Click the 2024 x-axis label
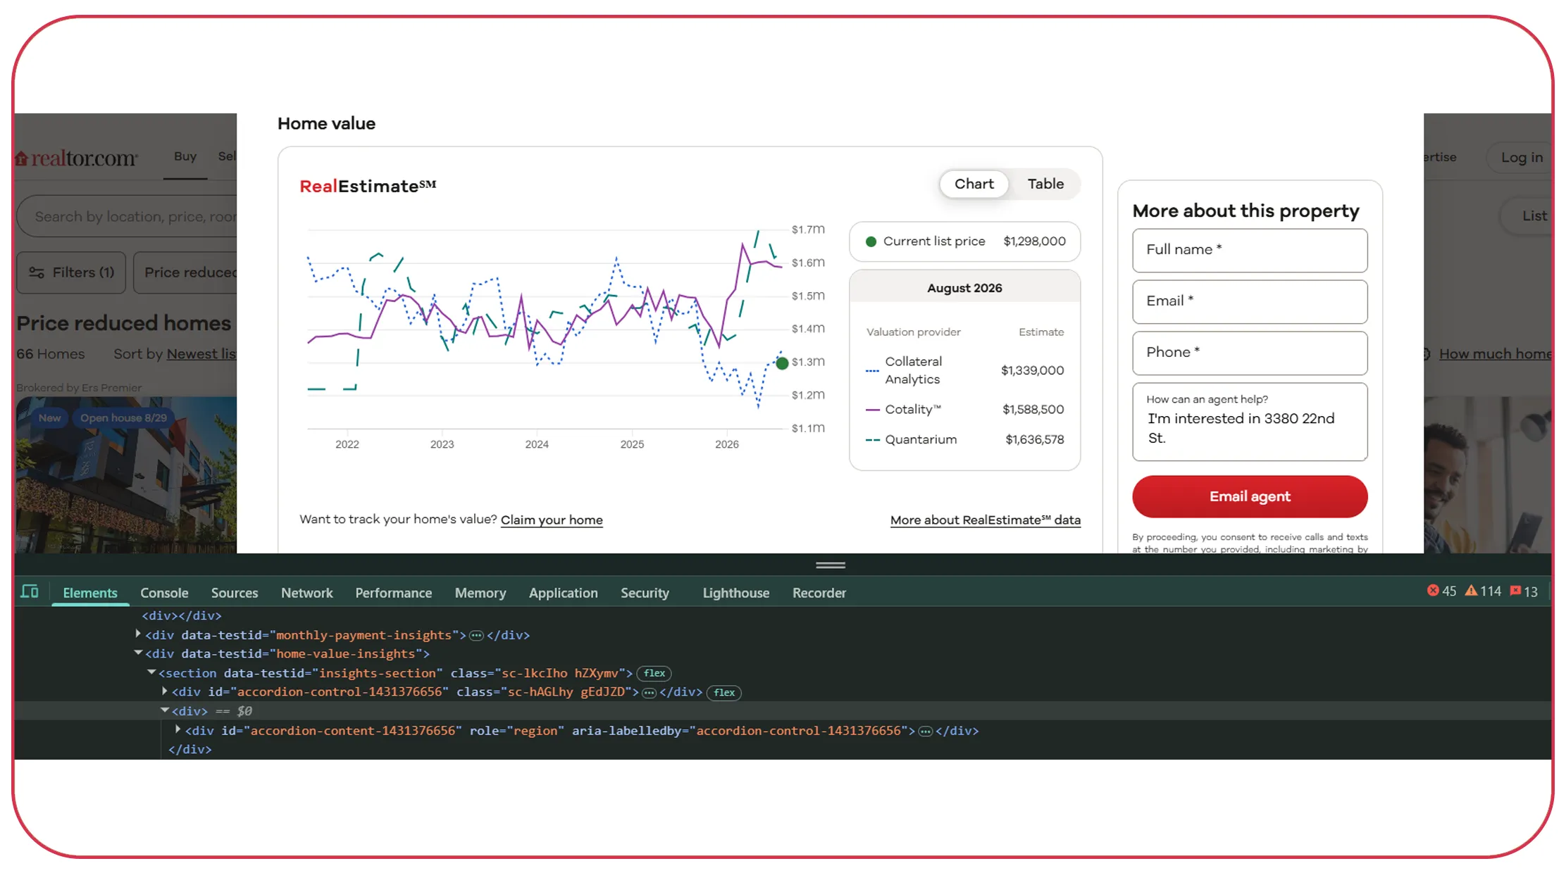This screenshot has height=873, width=1566. click(537, 444)
